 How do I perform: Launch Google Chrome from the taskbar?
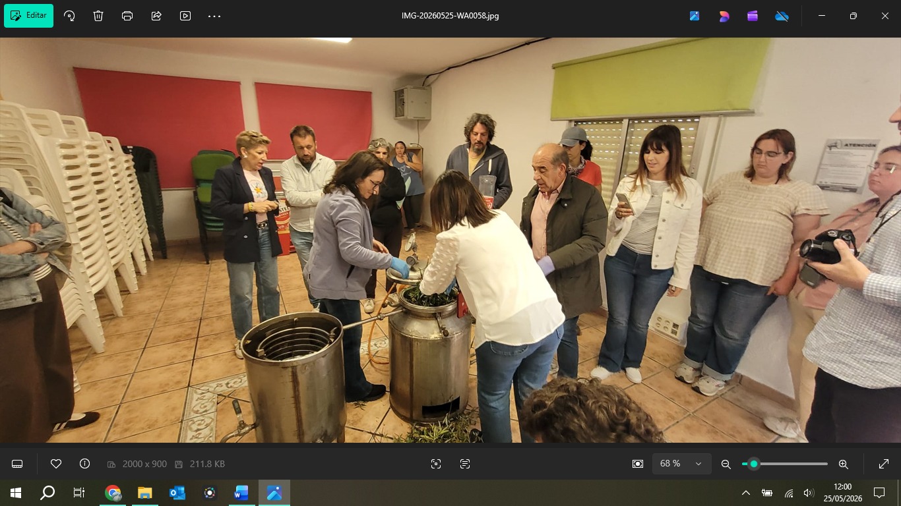pos(113,492)
